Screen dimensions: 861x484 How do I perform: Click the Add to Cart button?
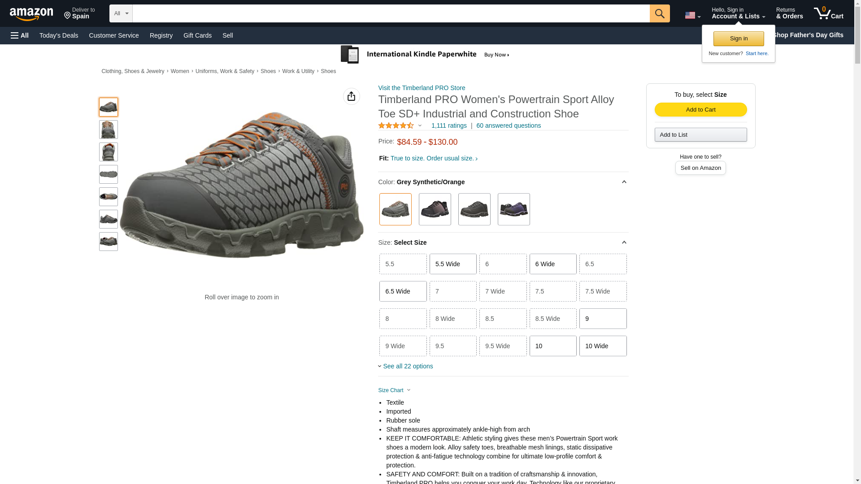[x=700, y=110]
